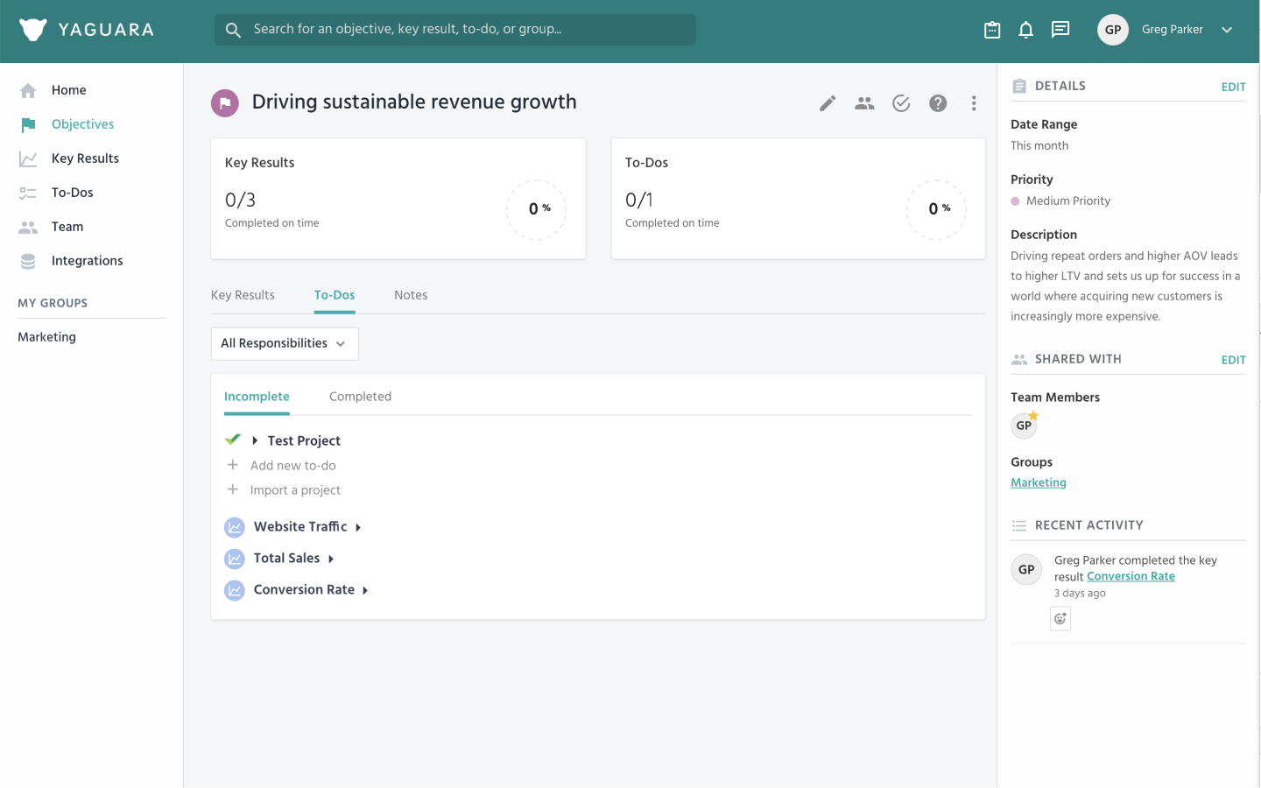The width and height of the screenshot is (1261, 788).
Task: Open the notifications bell icon
Action: pos(1025,30)
